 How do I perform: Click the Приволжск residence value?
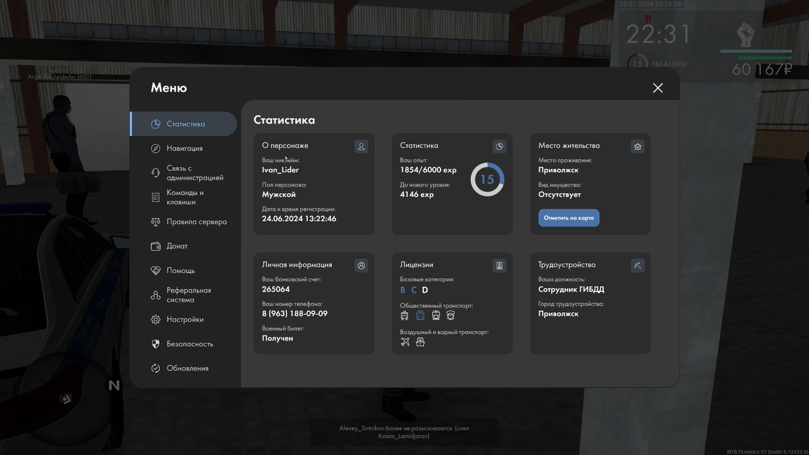[558, 170]
